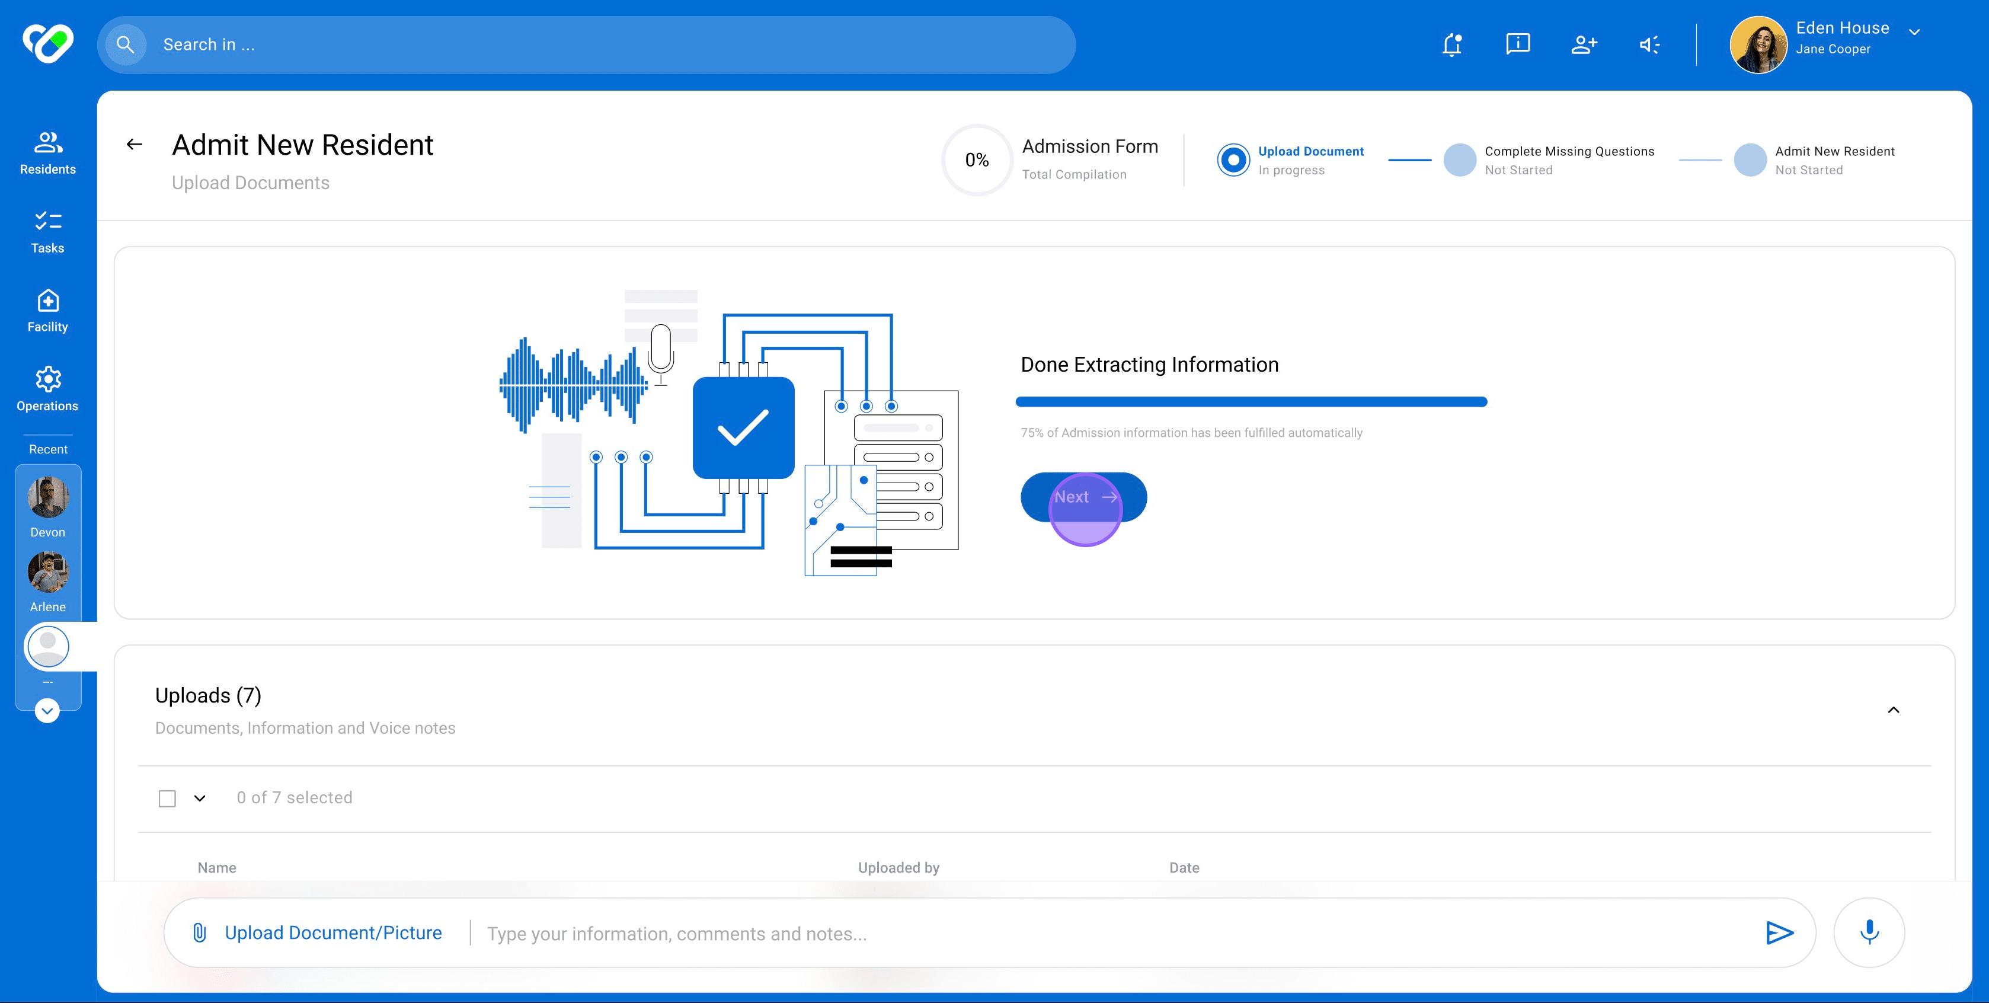The image size is (1989, 1003).
Task: Expand the Eden House account dropdown
Action: (1914, 31)
